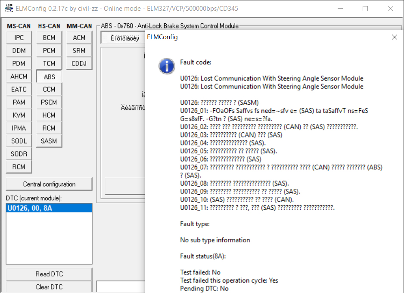The image size is (404, 293).
Task: Maximize the ELMConfig main window
Action: pos(365,9)
